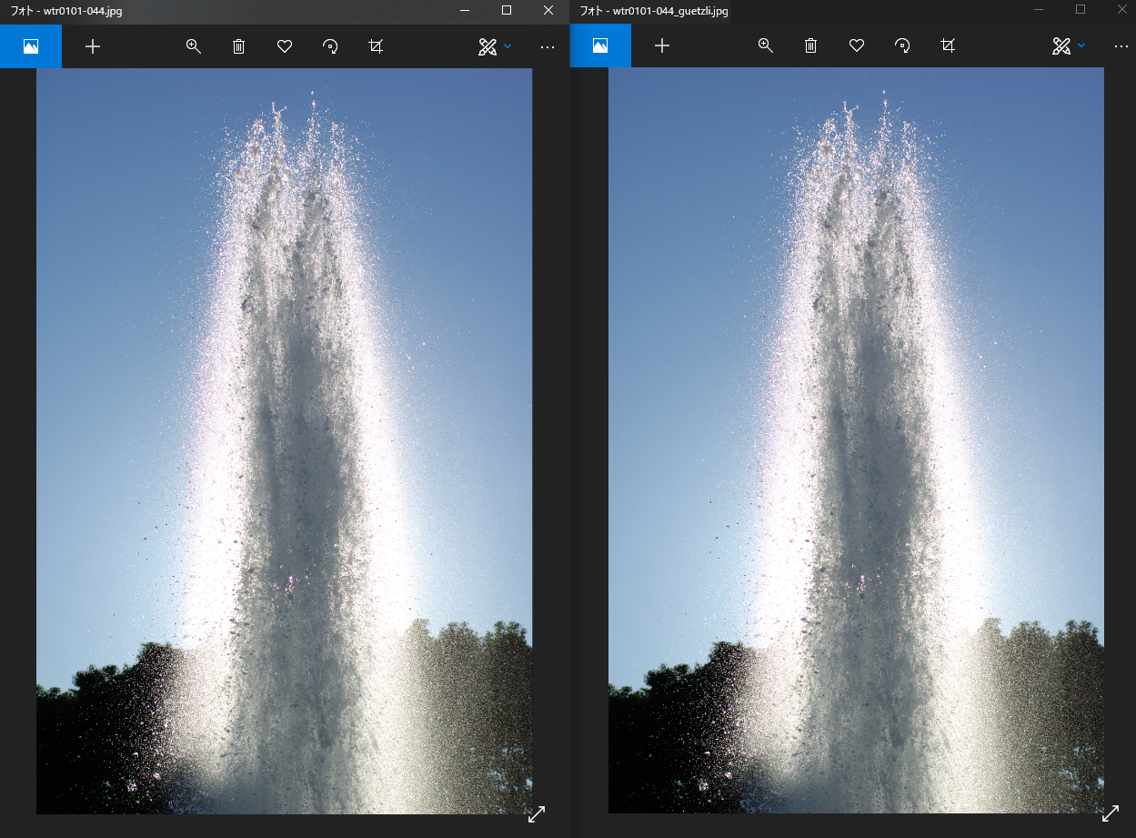Enter fullscreen for the left photo
This screenshot has width=1136, height=838.
[537, 814]
